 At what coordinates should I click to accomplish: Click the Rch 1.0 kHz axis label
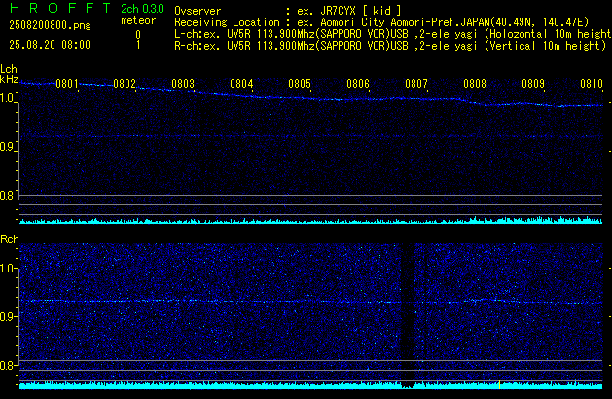[7, 269]
